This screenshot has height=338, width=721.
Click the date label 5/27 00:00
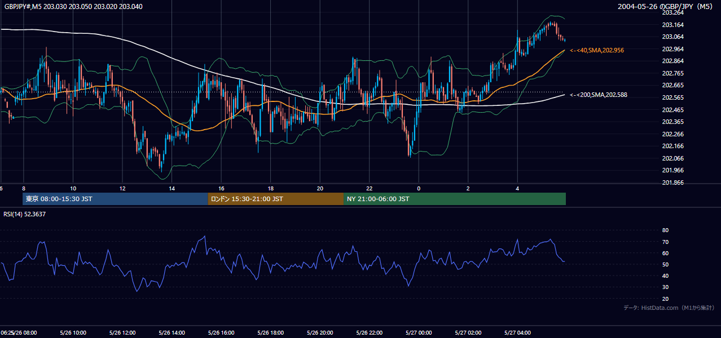tap(419, 333)
